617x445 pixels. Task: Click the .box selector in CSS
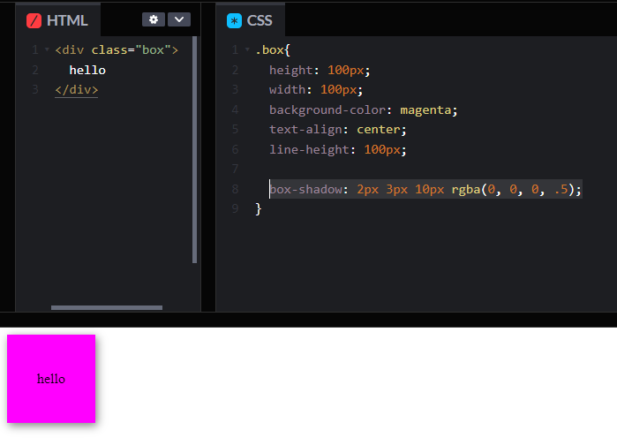269,50
